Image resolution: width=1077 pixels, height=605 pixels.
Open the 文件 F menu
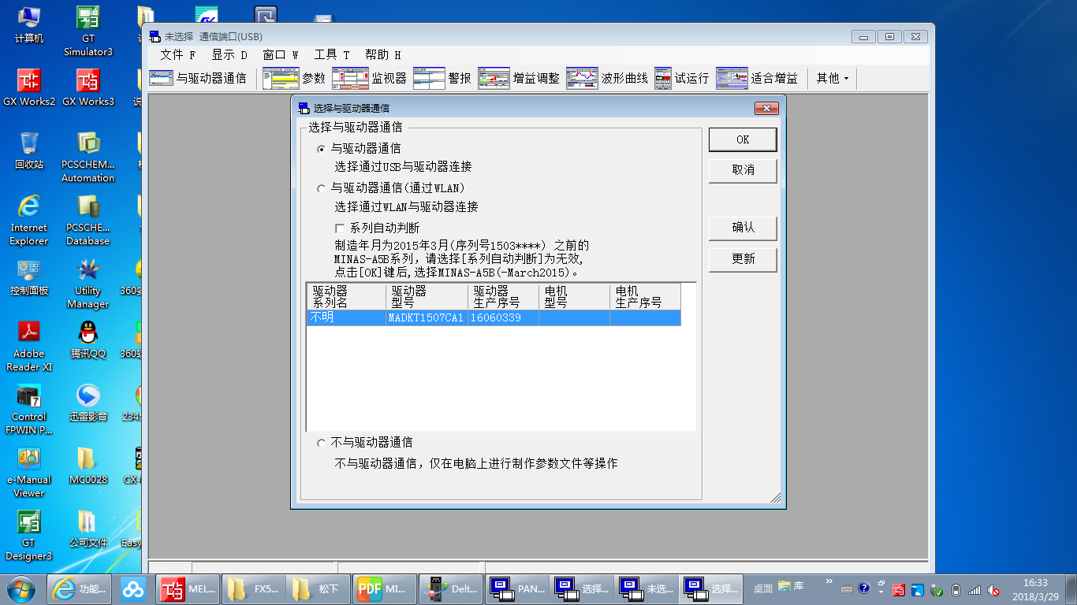pos(177,55)
